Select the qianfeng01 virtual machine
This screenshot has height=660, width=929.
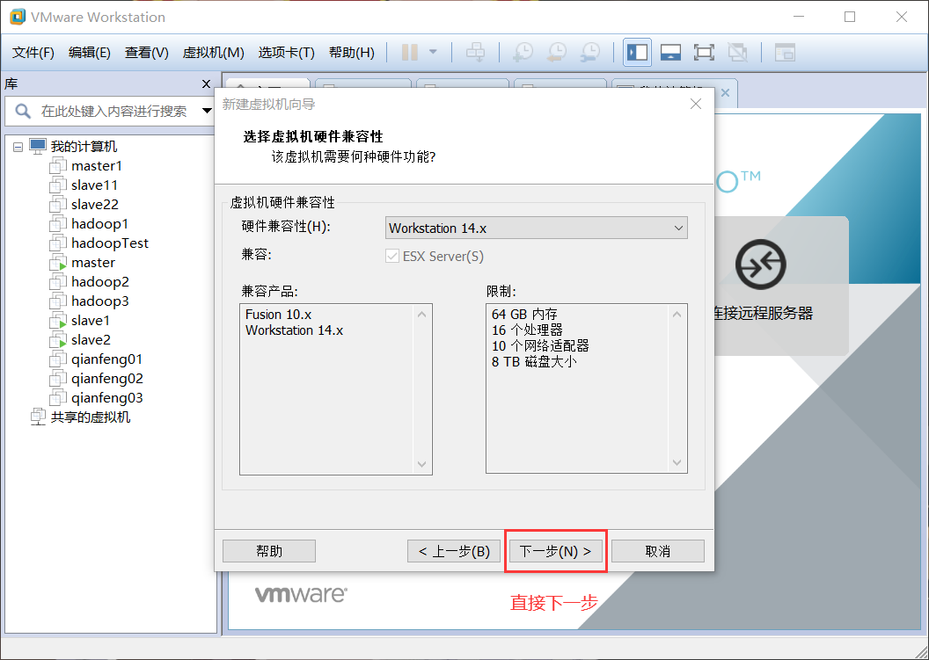[106, 359]
